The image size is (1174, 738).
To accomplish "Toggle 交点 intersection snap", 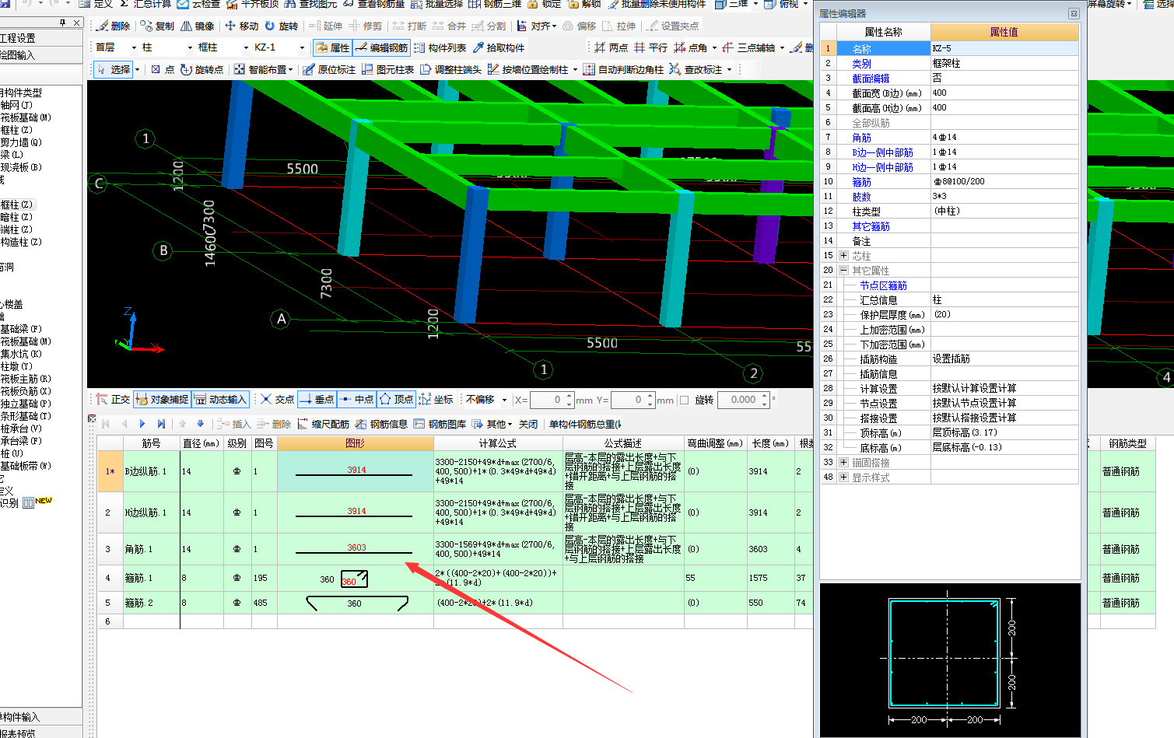I will (277, 399).
